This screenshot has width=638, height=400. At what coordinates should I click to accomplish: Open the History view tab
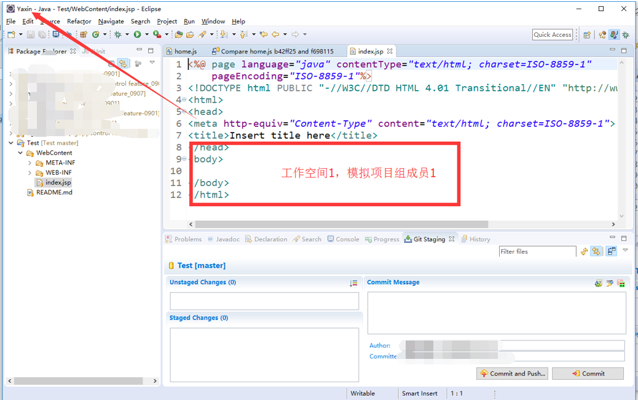[x=476, y=239]
